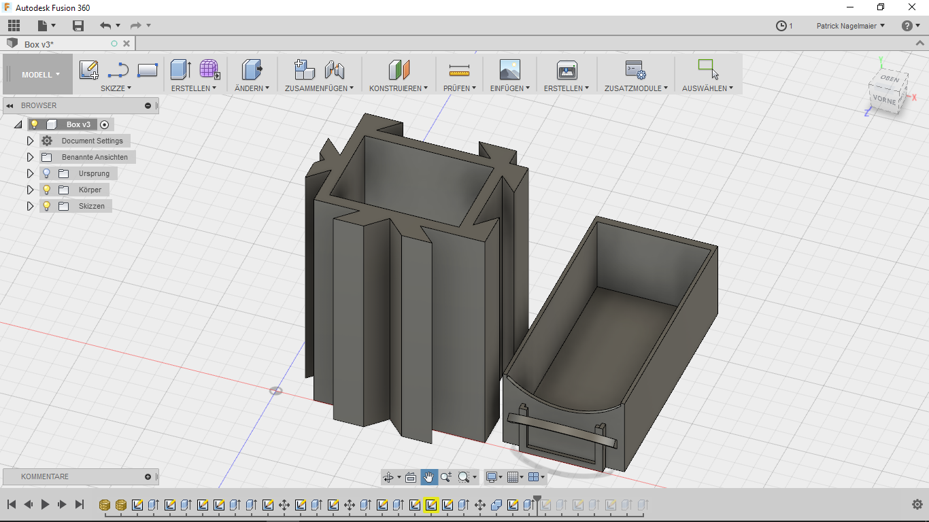The height and width of the screenshot is (522, 929).
Task: Select the Skizze erstellen icon
Action: tap(88, 69)
